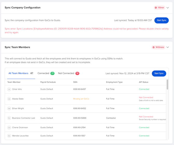The image size is (174, 145).
Task: Click the Missing on GoCo SSN warning
Action: [x=81, y=99]
